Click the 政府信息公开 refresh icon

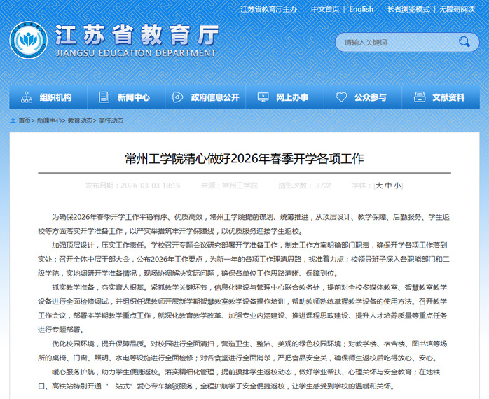point(179,97)
